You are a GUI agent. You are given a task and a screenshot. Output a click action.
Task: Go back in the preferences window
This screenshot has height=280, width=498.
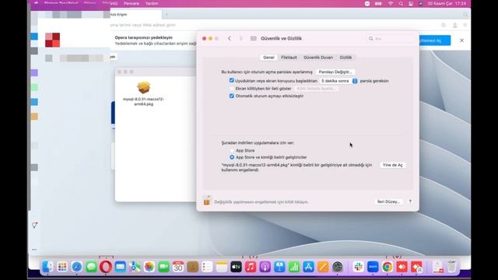[230, 38]
